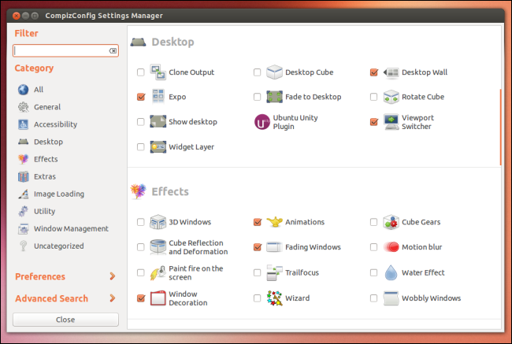Click the plugin list vertical scrollbar

pos(500,128)
